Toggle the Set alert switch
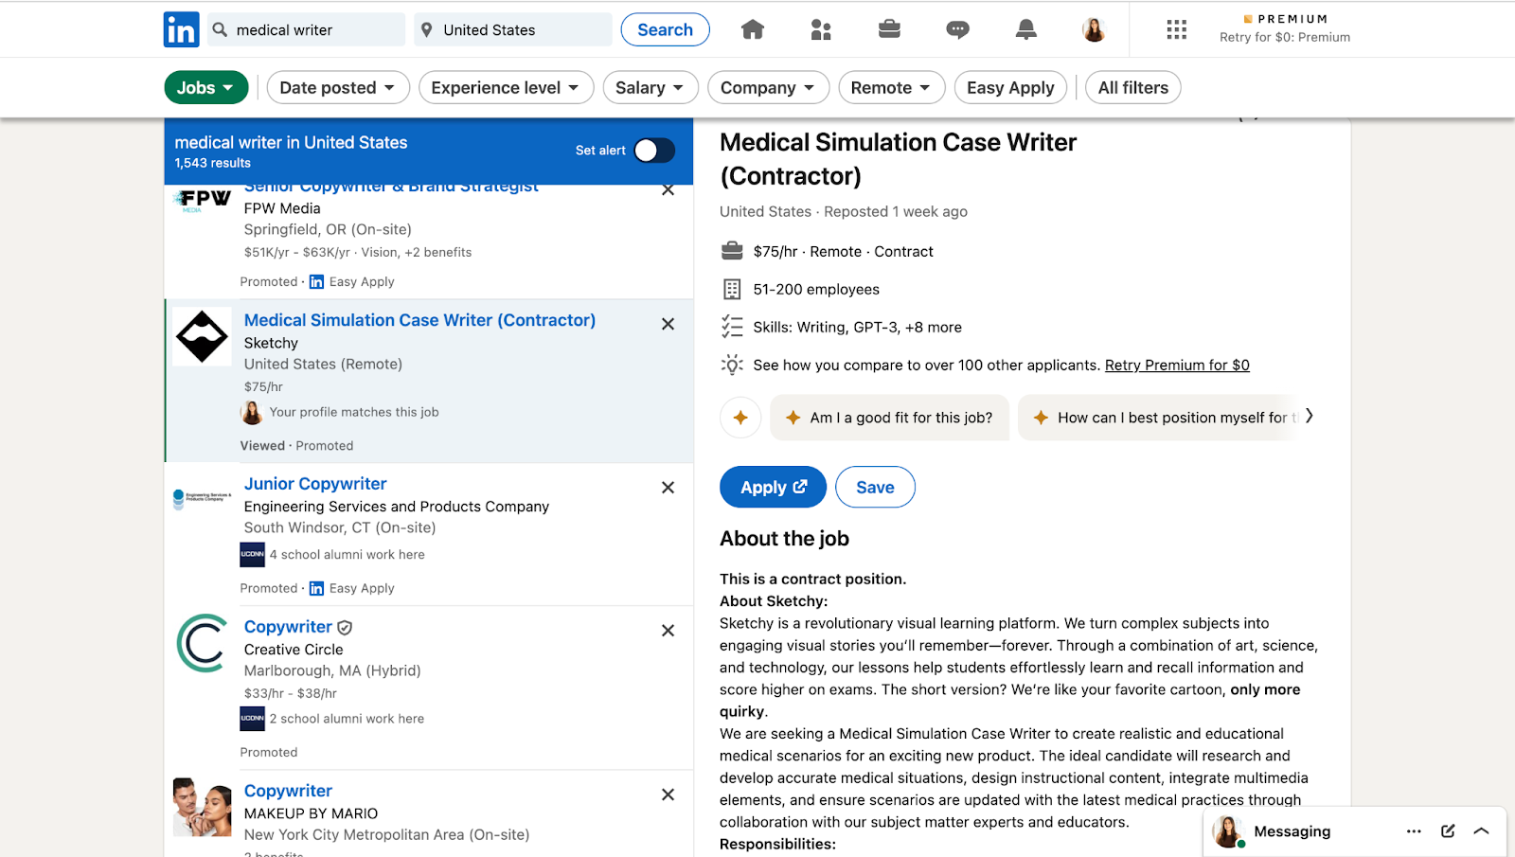Viewport: 1515px width, 857px height. pos(654,151)
